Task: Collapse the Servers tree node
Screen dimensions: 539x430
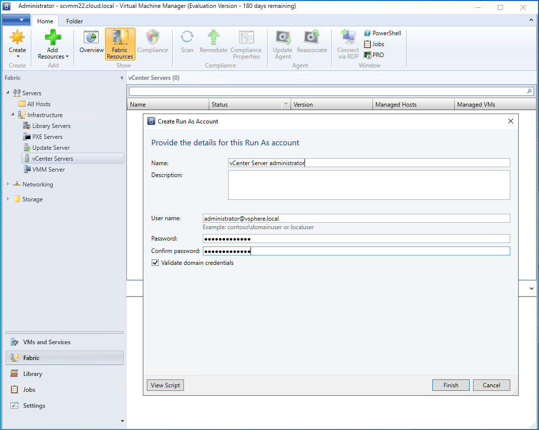Action: (7, 92)
